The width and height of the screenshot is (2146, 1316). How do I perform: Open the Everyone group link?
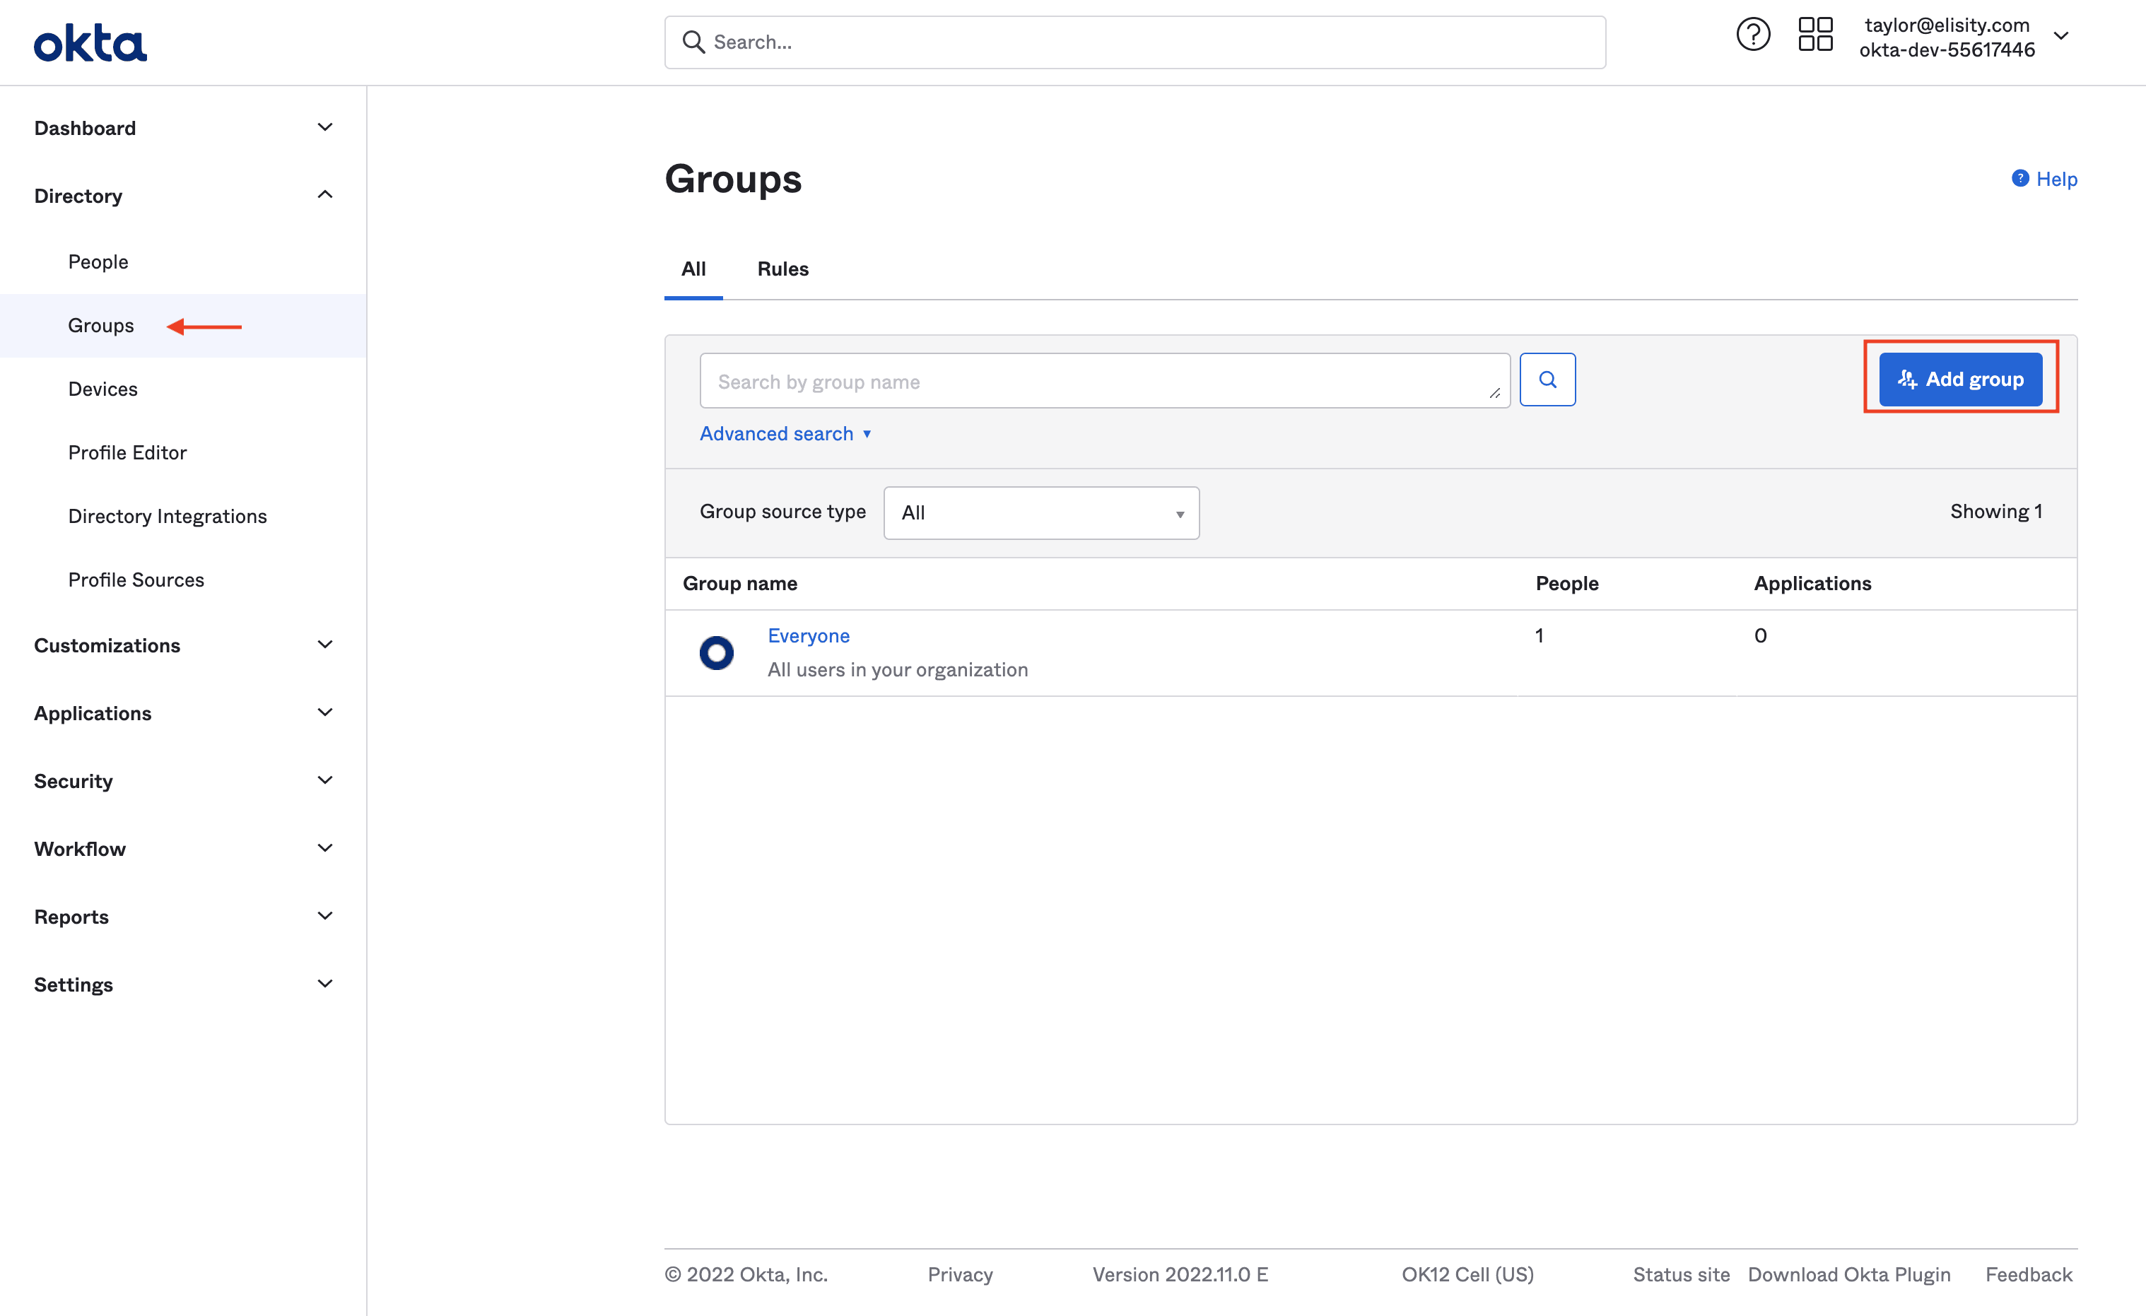(808, 636)
